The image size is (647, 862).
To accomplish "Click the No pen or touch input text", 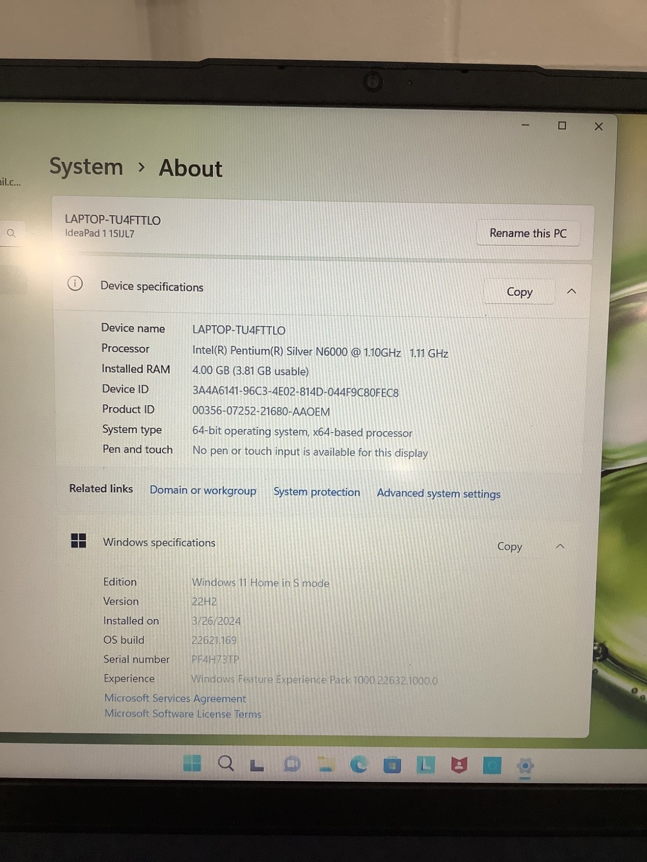I will click(x=310, y=451).
